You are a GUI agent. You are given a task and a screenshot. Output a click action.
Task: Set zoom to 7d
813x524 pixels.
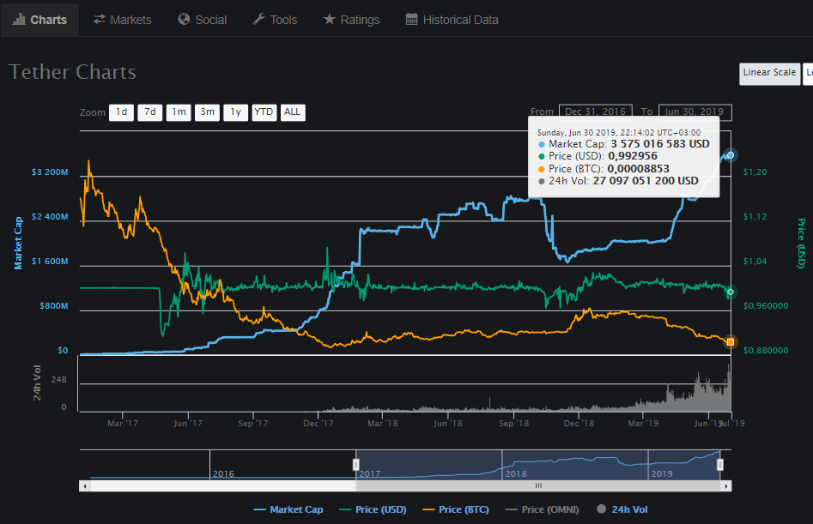point(149,112)
